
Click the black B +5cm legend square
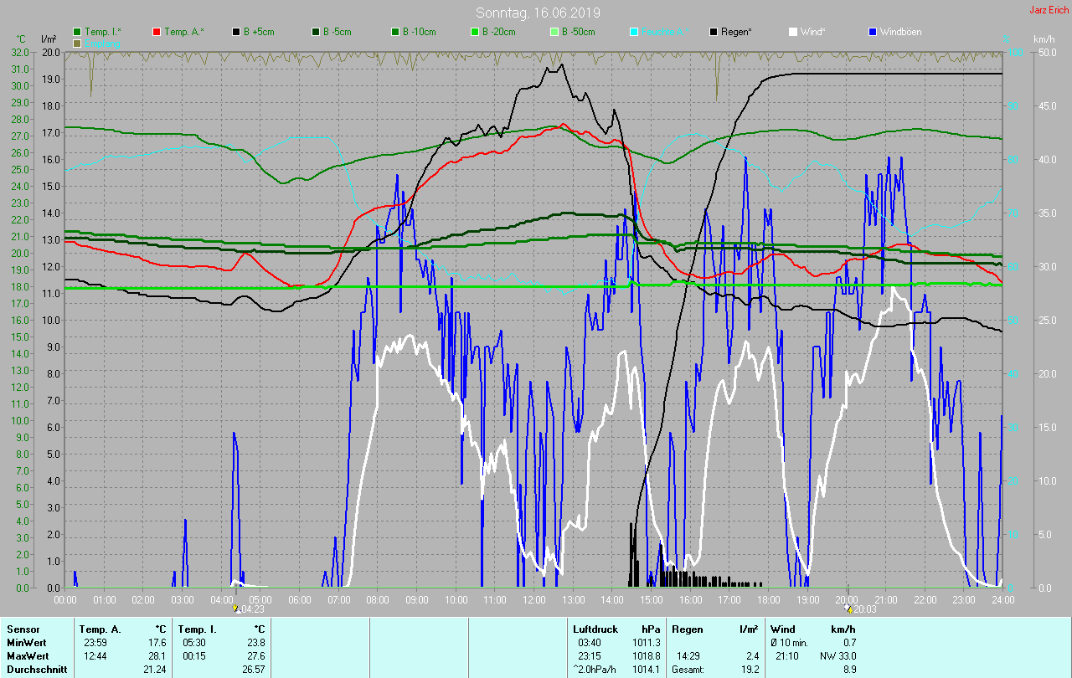pos(236,32)
